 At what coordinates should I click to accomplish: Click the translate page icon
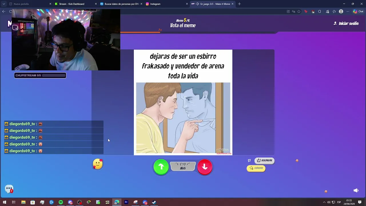(294, 11)
